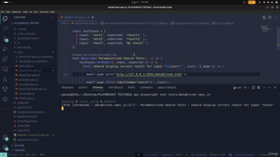Close the dataDriven.spec.js editor tab
This screenshot has width=280, height=157.
tap(93, 17)
